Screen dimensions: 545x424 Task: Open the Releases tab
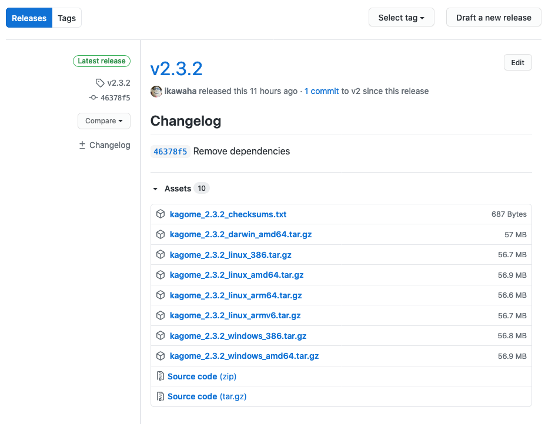[29, 18]
